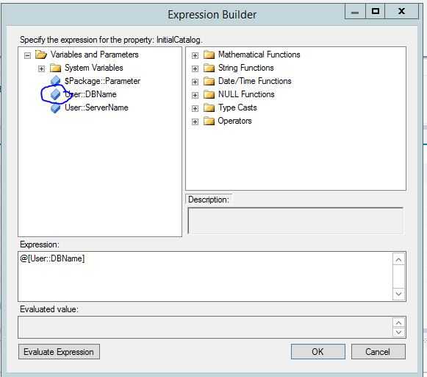Select the $Package::Parameter entry text

pos(102,81)
